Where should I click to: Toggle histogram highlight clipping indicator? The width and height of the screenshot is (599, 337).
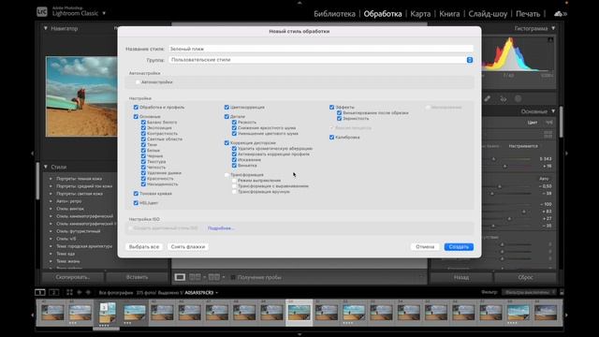550,40
